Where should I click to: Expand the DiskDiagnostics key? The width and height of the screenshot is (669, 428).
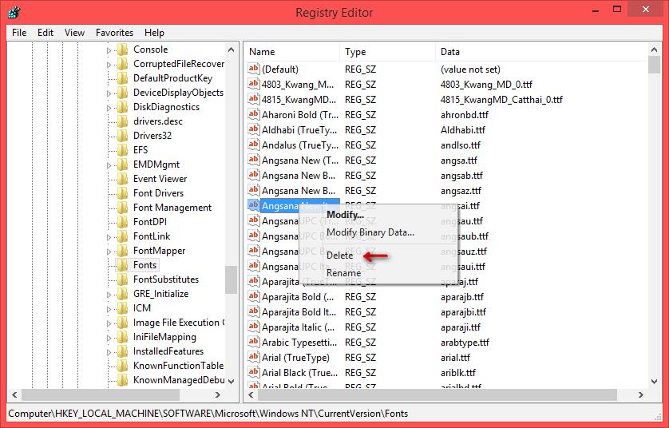pos(109,108)
